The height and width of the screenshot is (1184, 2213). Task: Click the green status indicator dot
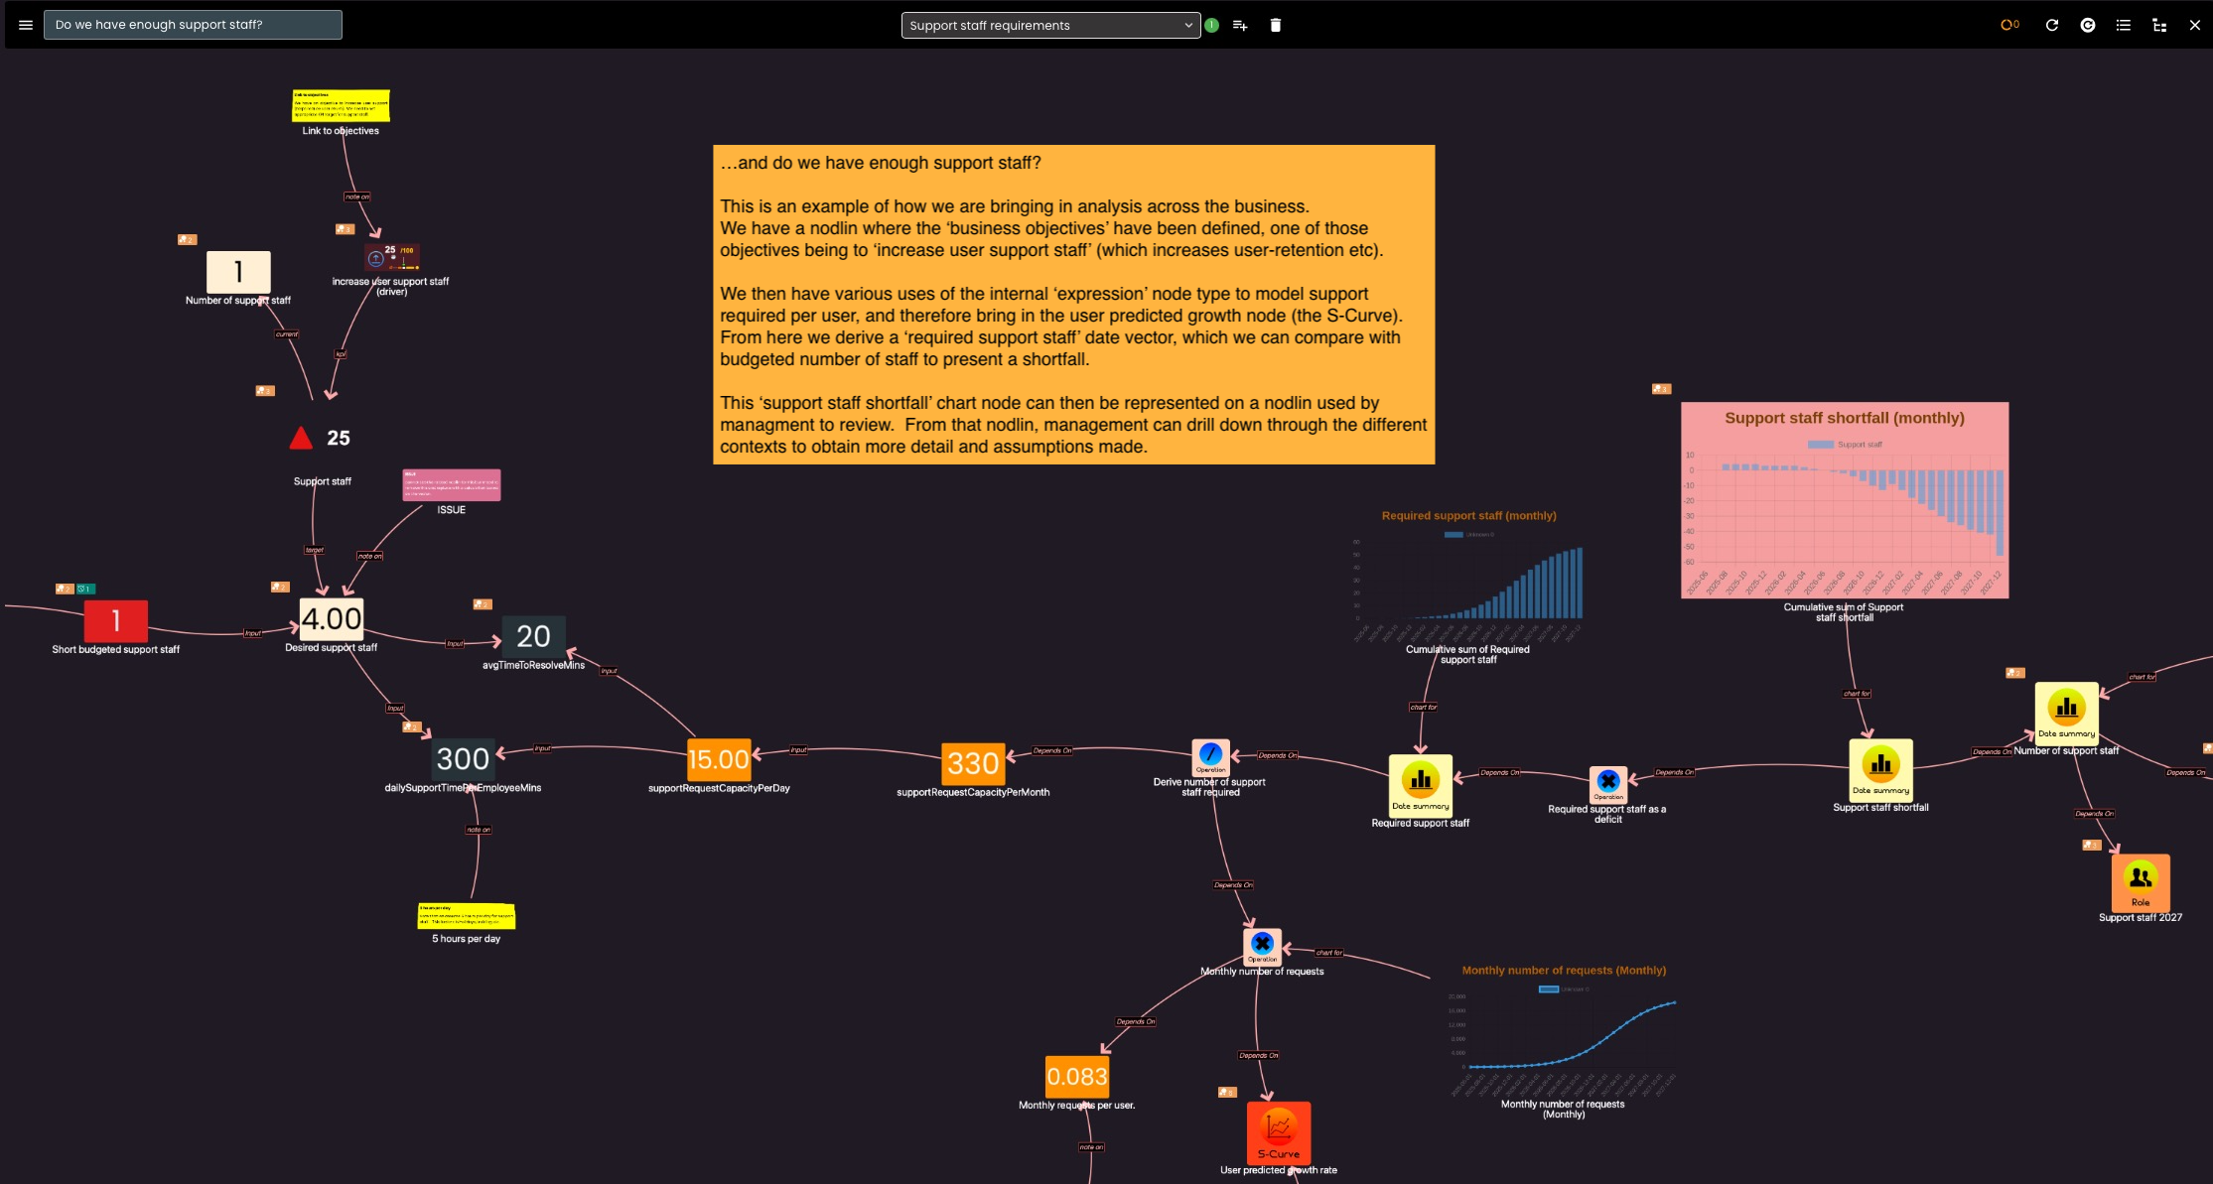[x=1212, y=25]
